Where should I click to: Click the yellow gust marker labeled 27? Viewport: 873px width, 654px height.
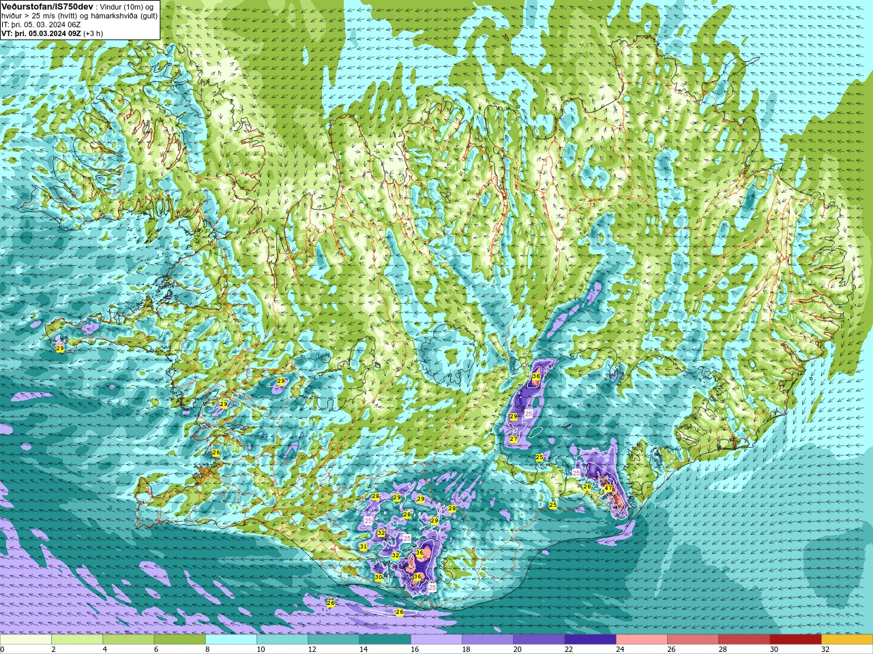pyautogui.click(x=514, y=439)
